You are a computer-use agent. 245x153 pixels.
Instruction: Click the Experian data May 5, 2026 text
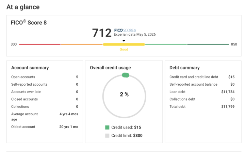(x=135, y=34)
